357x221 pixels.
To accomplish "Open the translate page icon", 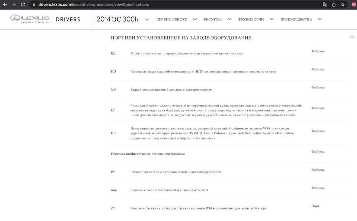I will tap(325, 4).
